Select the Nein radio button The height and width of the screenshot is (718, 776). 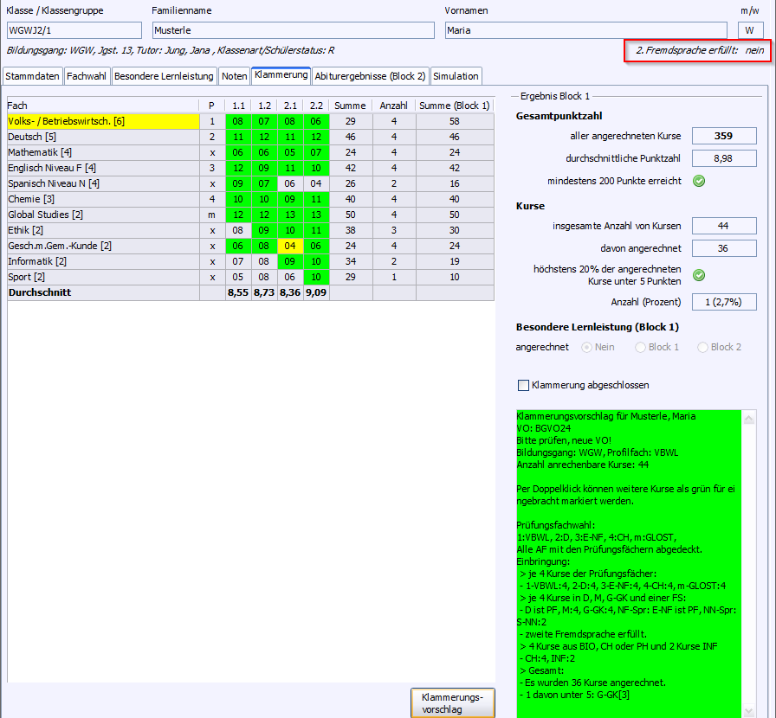[587, 347]
